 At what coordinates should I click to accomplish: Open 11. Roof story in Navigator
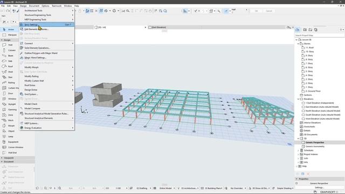click(309, 48)
